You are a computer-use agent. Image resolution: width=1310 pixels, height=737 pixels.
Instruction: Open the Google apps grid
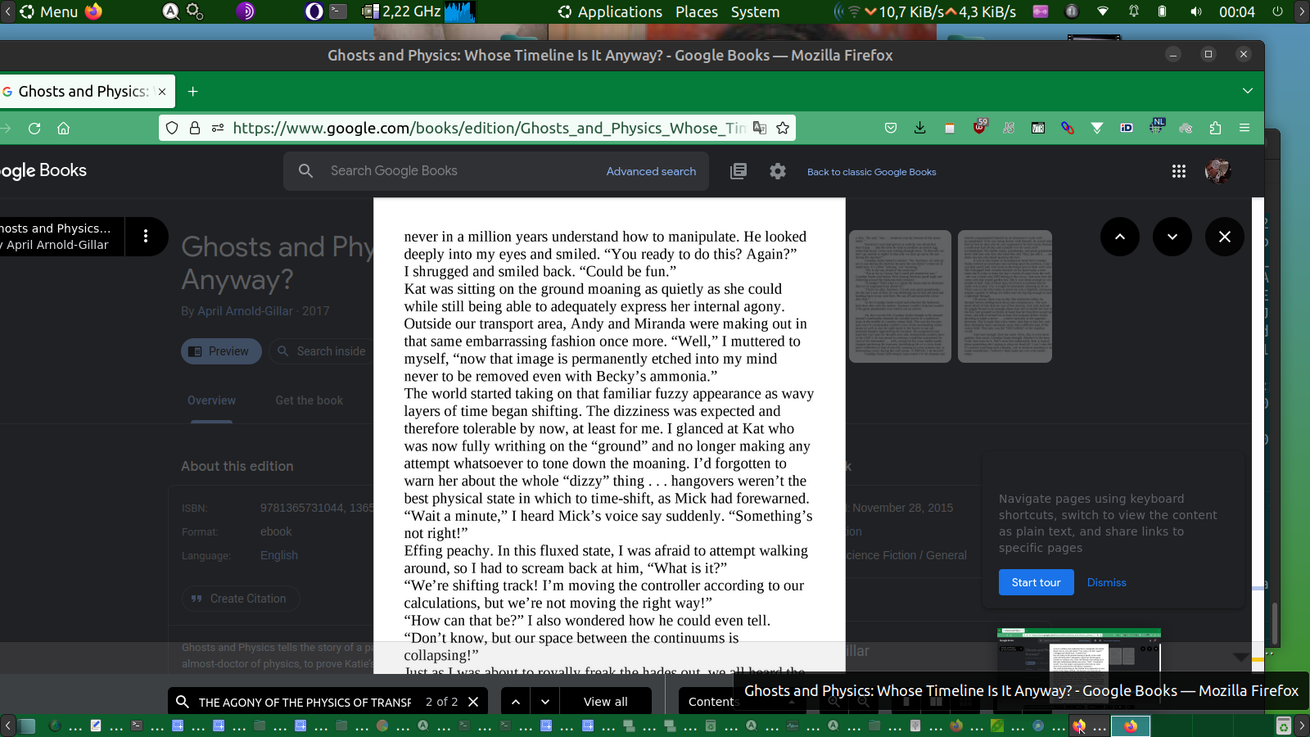click(1179, 171)
